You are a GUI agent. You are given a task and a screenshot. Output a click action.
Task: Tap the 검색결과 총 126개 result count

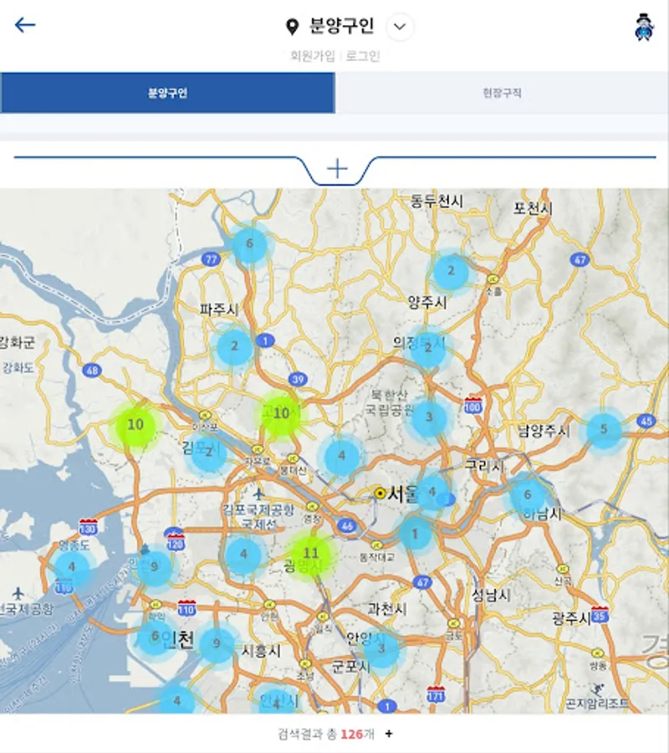point(326,734)
